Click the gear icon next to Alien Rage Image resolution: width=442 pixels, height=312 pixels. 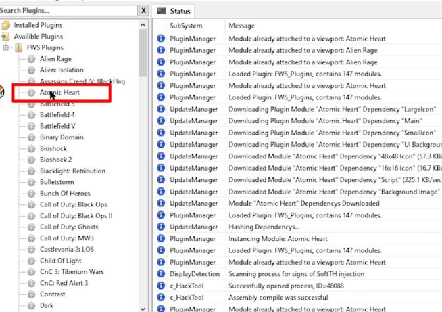(x=32, y=59)
